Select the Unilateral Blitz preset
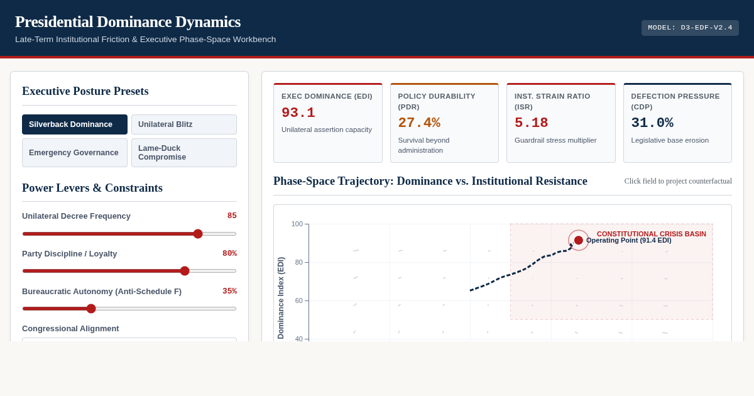 click(x=184, y=124)
